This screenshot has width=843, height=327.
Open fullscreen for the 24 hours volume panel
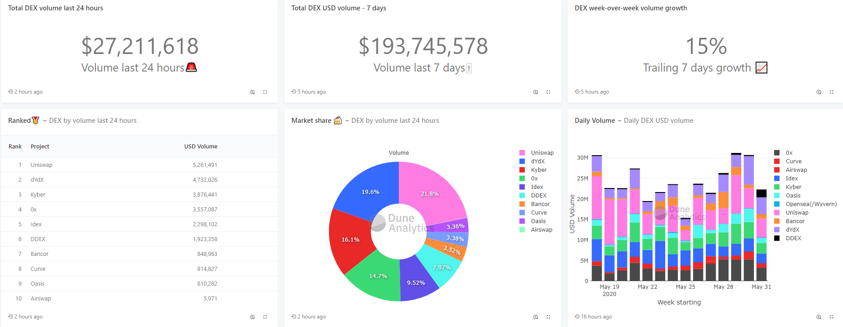click(x=265, y=92)
